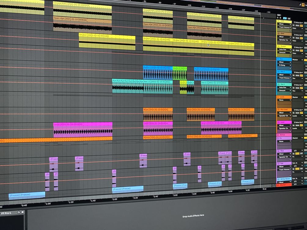Open Shaker Auto Pan device dropdown
Viewport: 307px width, 230px height.
click(284, 49)
